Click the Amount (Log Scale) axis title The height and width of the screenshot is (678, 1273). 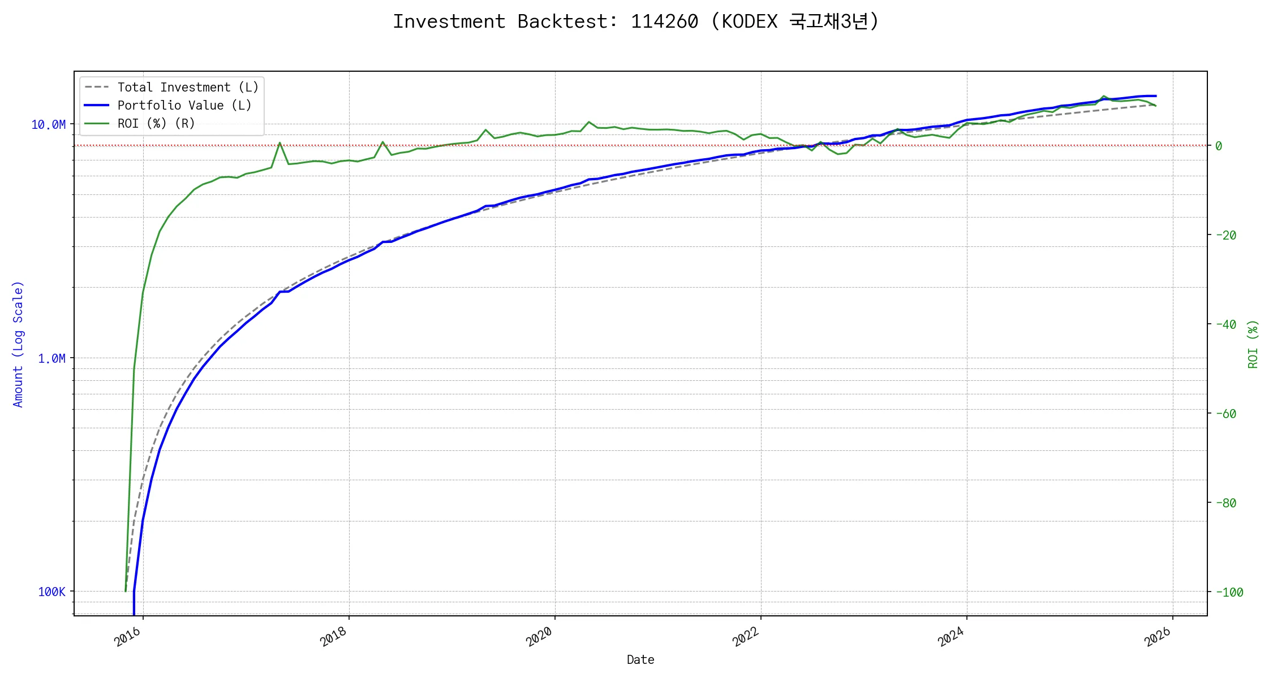click(18, 344)
